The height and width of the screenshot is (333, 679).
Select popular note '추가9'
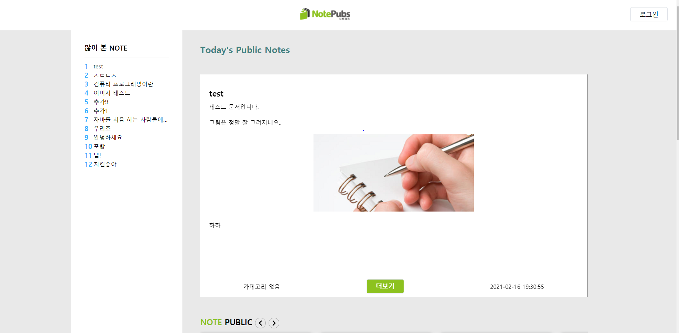click(x=101, y=102)
